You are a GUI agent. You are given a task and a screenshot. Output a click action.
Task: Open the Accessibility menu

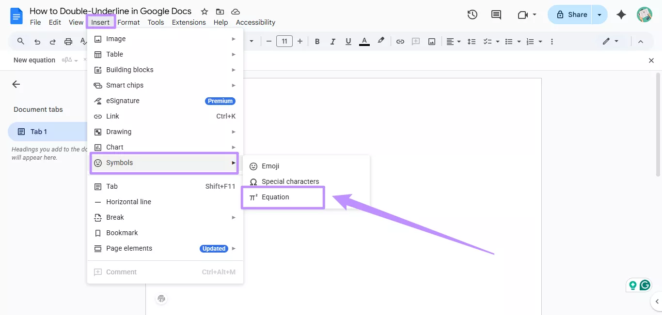(x=255, y=22)
